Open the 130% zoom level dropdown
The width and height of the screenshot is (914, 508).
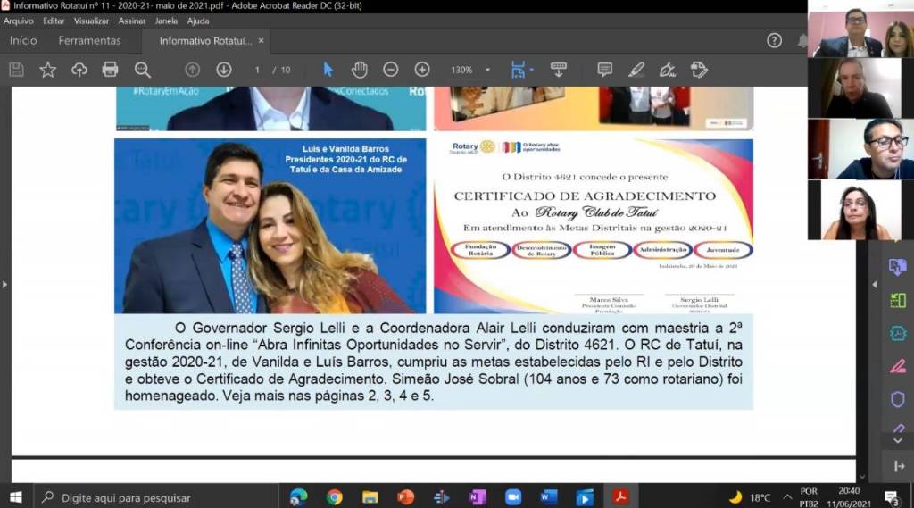(x=487, y=70)
